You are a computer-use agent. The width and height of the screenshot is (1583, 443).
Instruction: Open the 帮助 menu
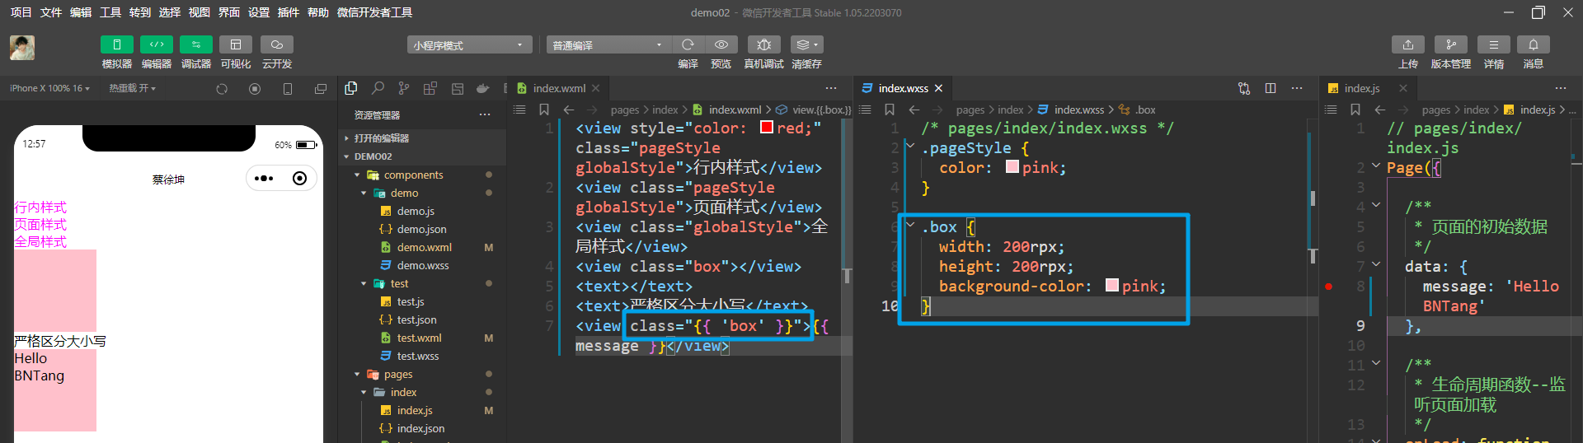click(318, 12)
